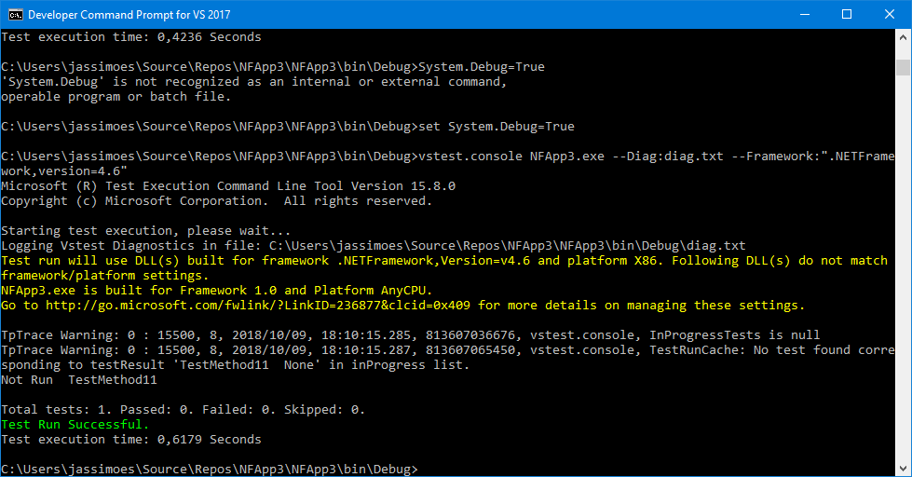Maximize the Developer Command Prompt window
912x477 pixels.
pyautogui.click(x=847, y=15)
